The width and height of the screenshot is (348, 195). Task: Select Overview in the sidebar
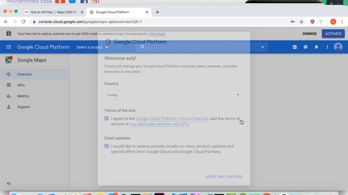(35, 74)
